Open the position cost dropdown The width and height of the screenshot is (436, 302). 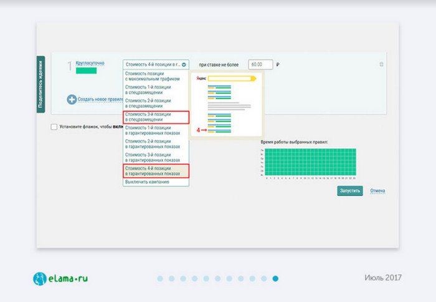click(156, 64)
